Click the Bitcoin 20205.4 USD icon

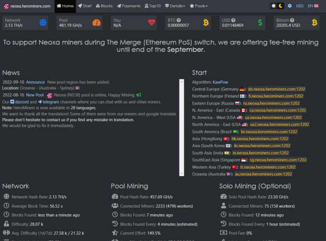pyautogui.click(x=314, y=22)
